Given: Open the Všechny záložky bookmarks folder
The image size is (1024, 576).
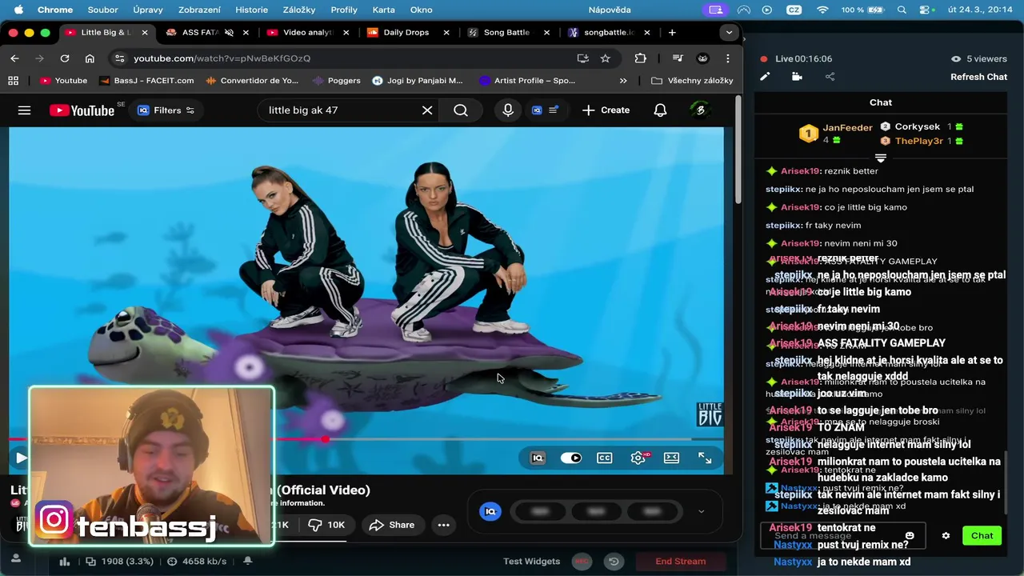Looking at the screenshot, I should tap(692, 80).
